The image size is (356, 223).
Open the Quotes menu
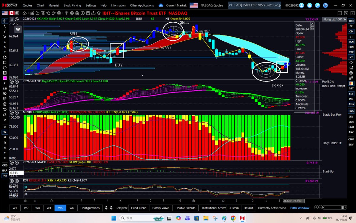tap(28, 5)
